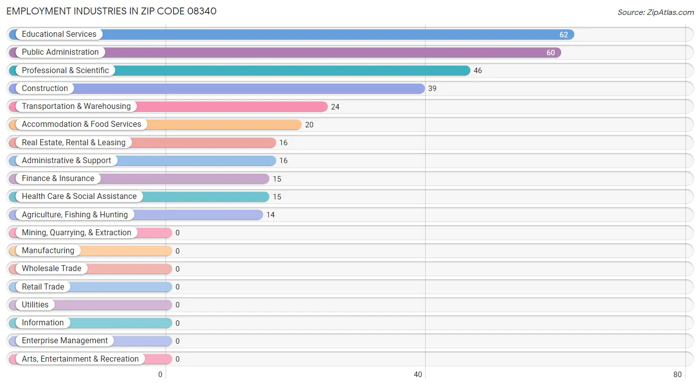
Task: Click the pink Transportation & Warehousing bar
Action: [168, 106]
